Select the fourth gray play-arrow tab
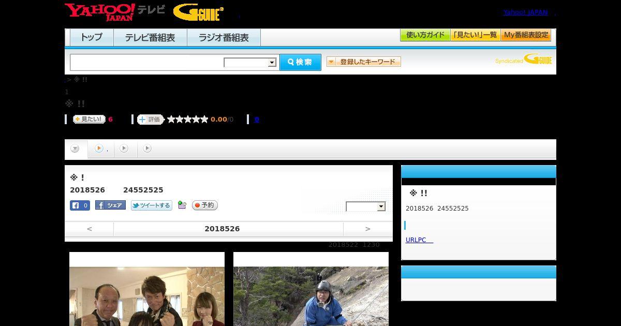Screen dimensions: 621x326 point(147,149)
